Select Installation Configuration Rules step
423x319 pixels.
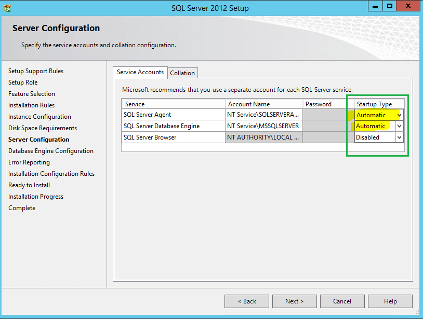[x=51, y=174]
